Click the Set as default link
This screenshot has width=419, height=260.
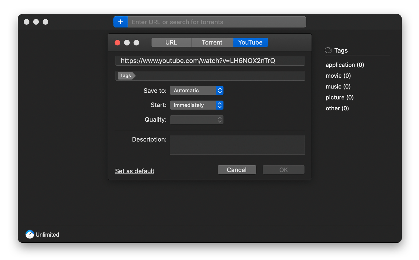[x=135, y=171]
